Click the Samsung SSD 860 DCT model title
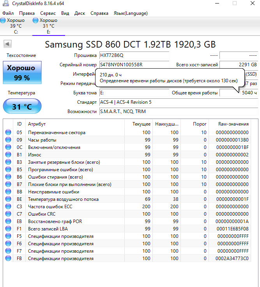Screen dimensions: 260x287 pos(130,44)
